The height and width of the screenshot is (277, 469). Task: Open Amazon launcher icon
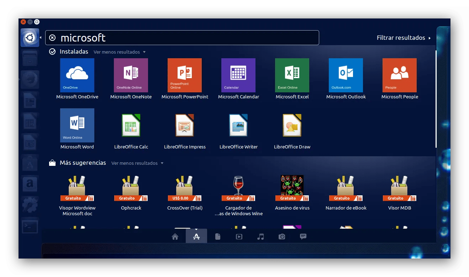30,184
